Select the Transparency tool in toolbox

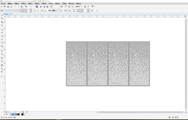(2, 61)
